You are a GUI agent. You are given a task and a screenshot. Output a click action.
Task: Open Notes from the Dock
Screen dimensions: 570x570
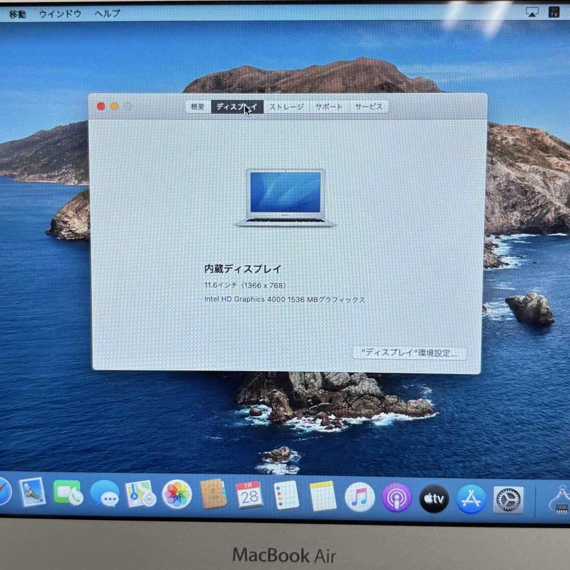322,496
